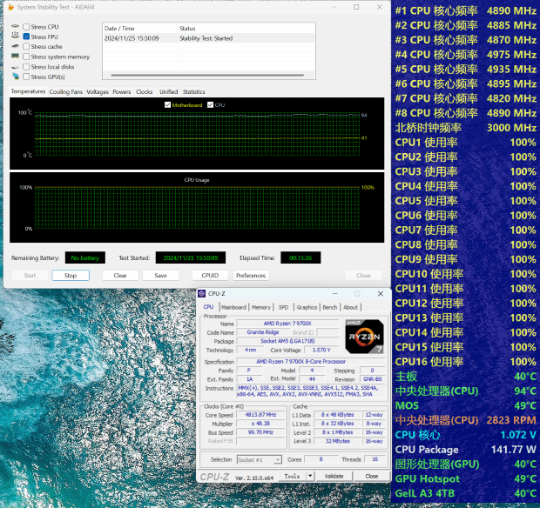
Task: Click the Date / Time column header
Action: (x=140, y=28)
